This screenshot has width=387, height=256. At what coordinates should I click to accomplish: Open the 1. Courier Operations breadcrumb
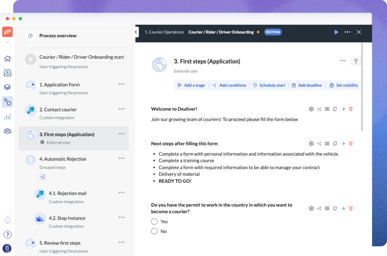164,32
